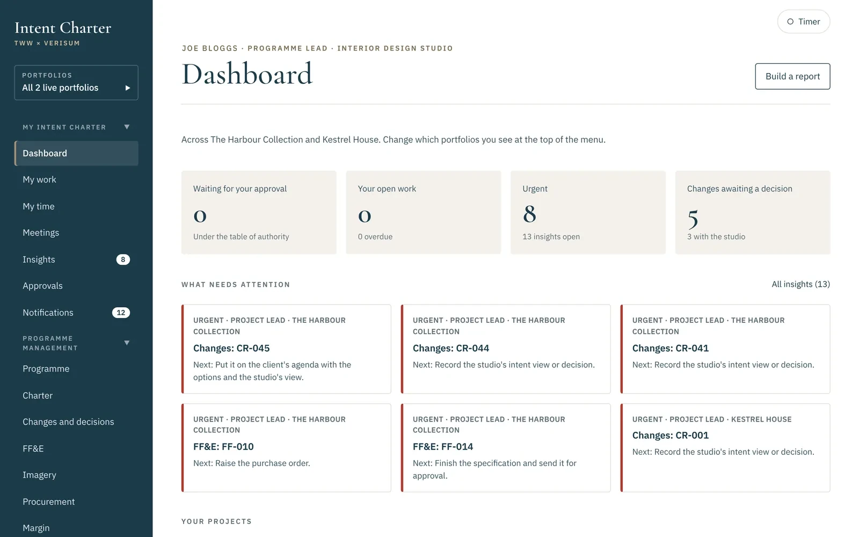
Task: Open the All 2 live portfolios selector
Action: (x=76, y=83)
